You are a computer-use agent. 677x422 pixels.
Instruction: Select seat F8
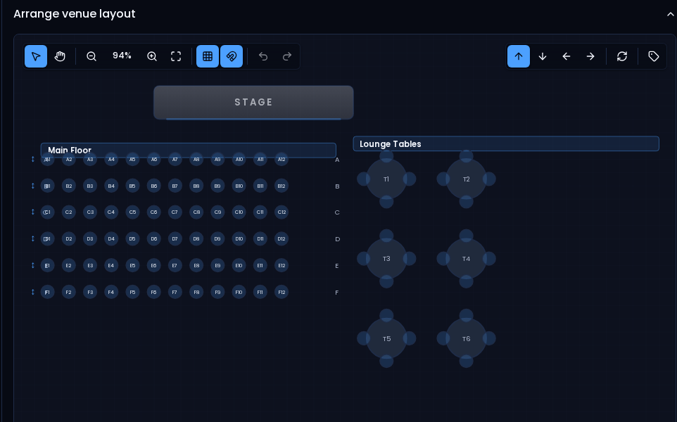[x=196, y=292]
